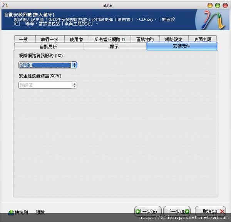Click the 自動安裝回應(無人值守) heading
Viewport: 231px width, 222px height.
click(29, 15)
